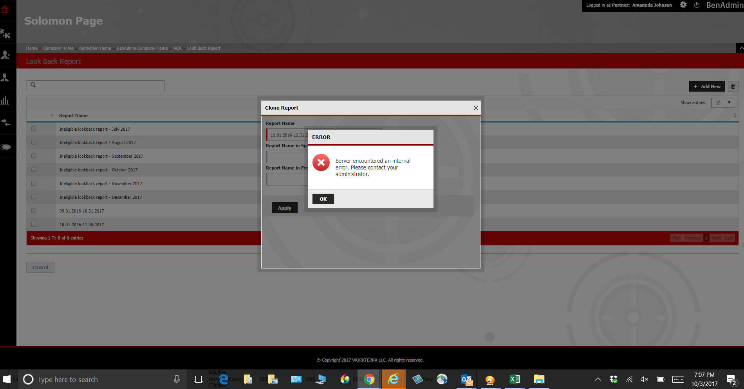Open Google Chrome from the taskbar
This screenshot has width=744, height=389.
pyautogui.click(x=369, y=379)
